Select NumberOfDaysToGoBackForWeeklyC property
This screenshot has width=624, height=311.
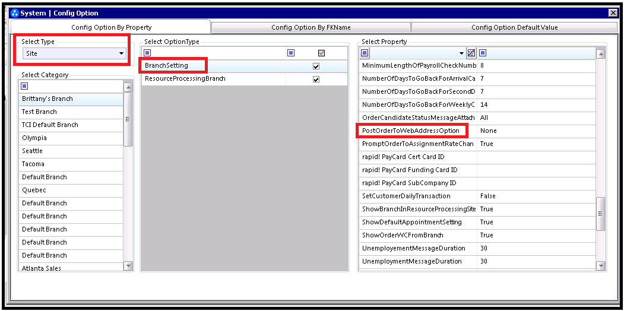[418, 105]
